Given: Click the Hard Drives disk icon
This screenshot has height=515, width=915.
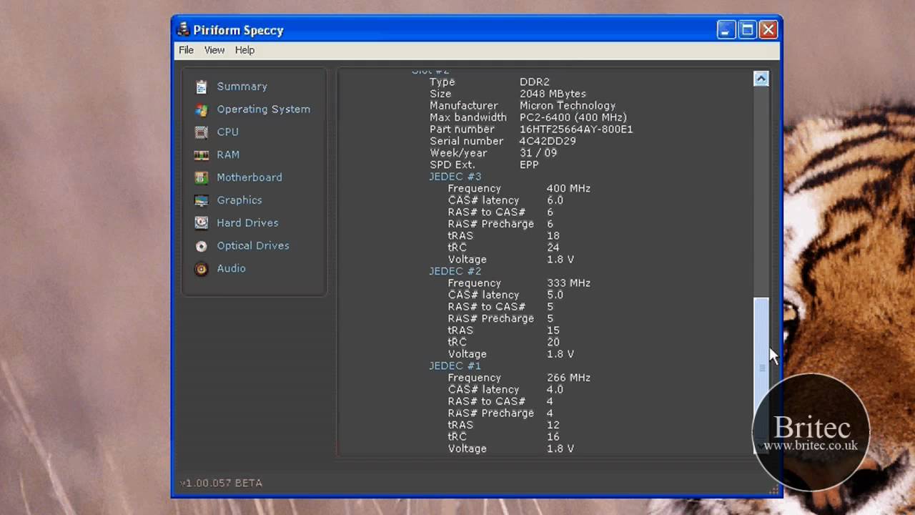Looking at the screenshot, I should tap(202, 223).
